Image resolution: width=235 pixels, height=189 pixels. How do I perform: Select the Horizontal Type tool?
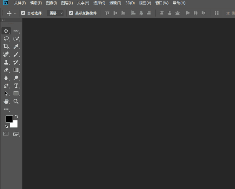pyautogui.click(x=16, y=86)
